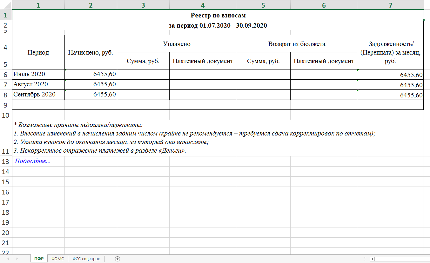Select the Август 2020 cell
Viewport: 430px width, 263px height.
pos(38,84)
